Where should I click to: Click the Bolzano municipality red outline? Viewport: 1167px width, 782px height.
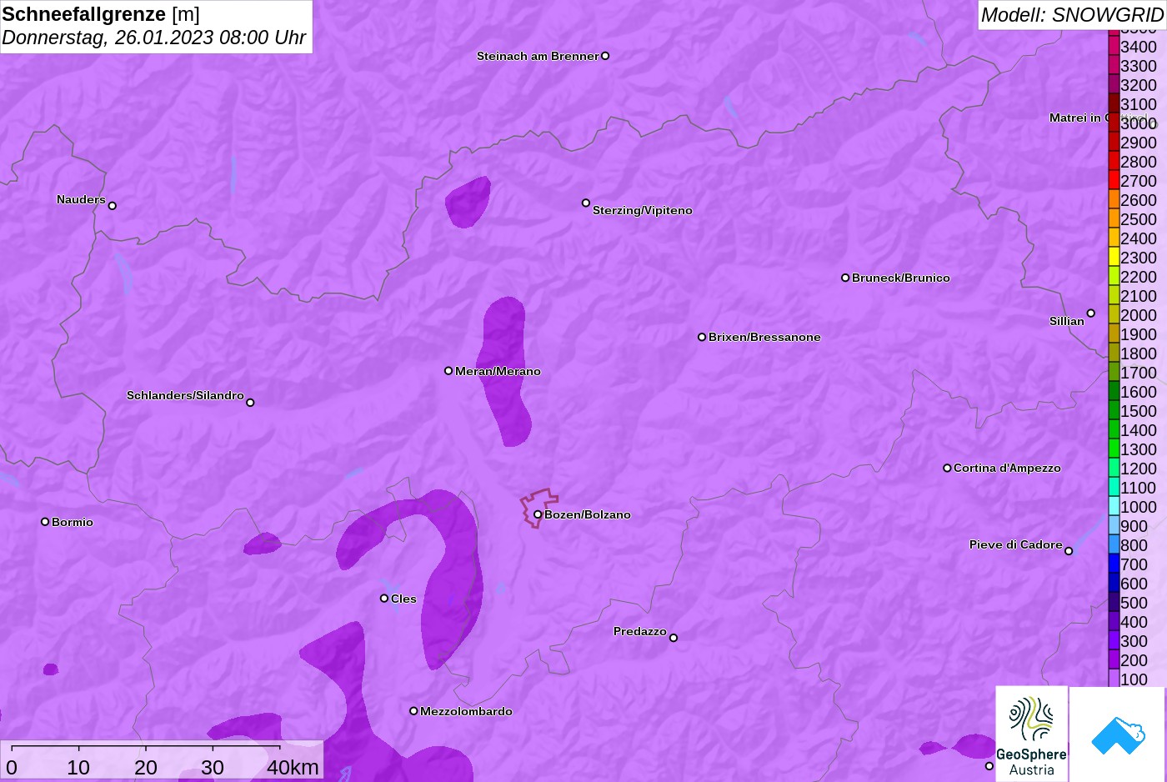click(539, 507)
